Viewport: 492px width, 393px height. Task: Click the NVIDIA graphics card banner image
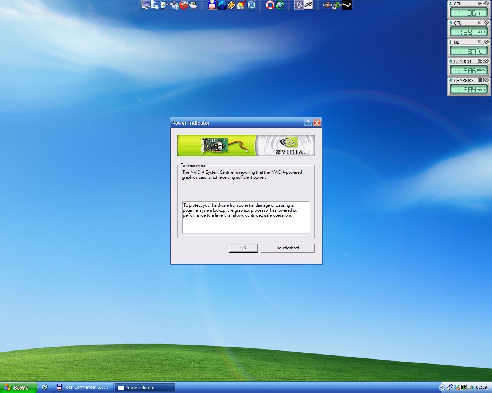(x=246, y=145)
